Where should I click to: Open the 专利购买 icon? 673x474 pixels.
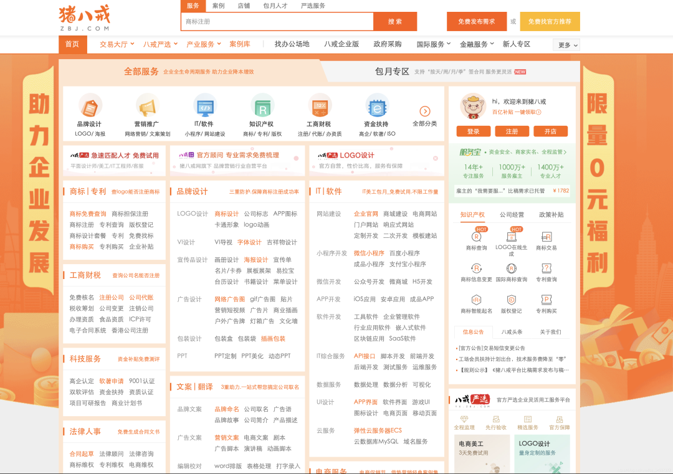546,300
